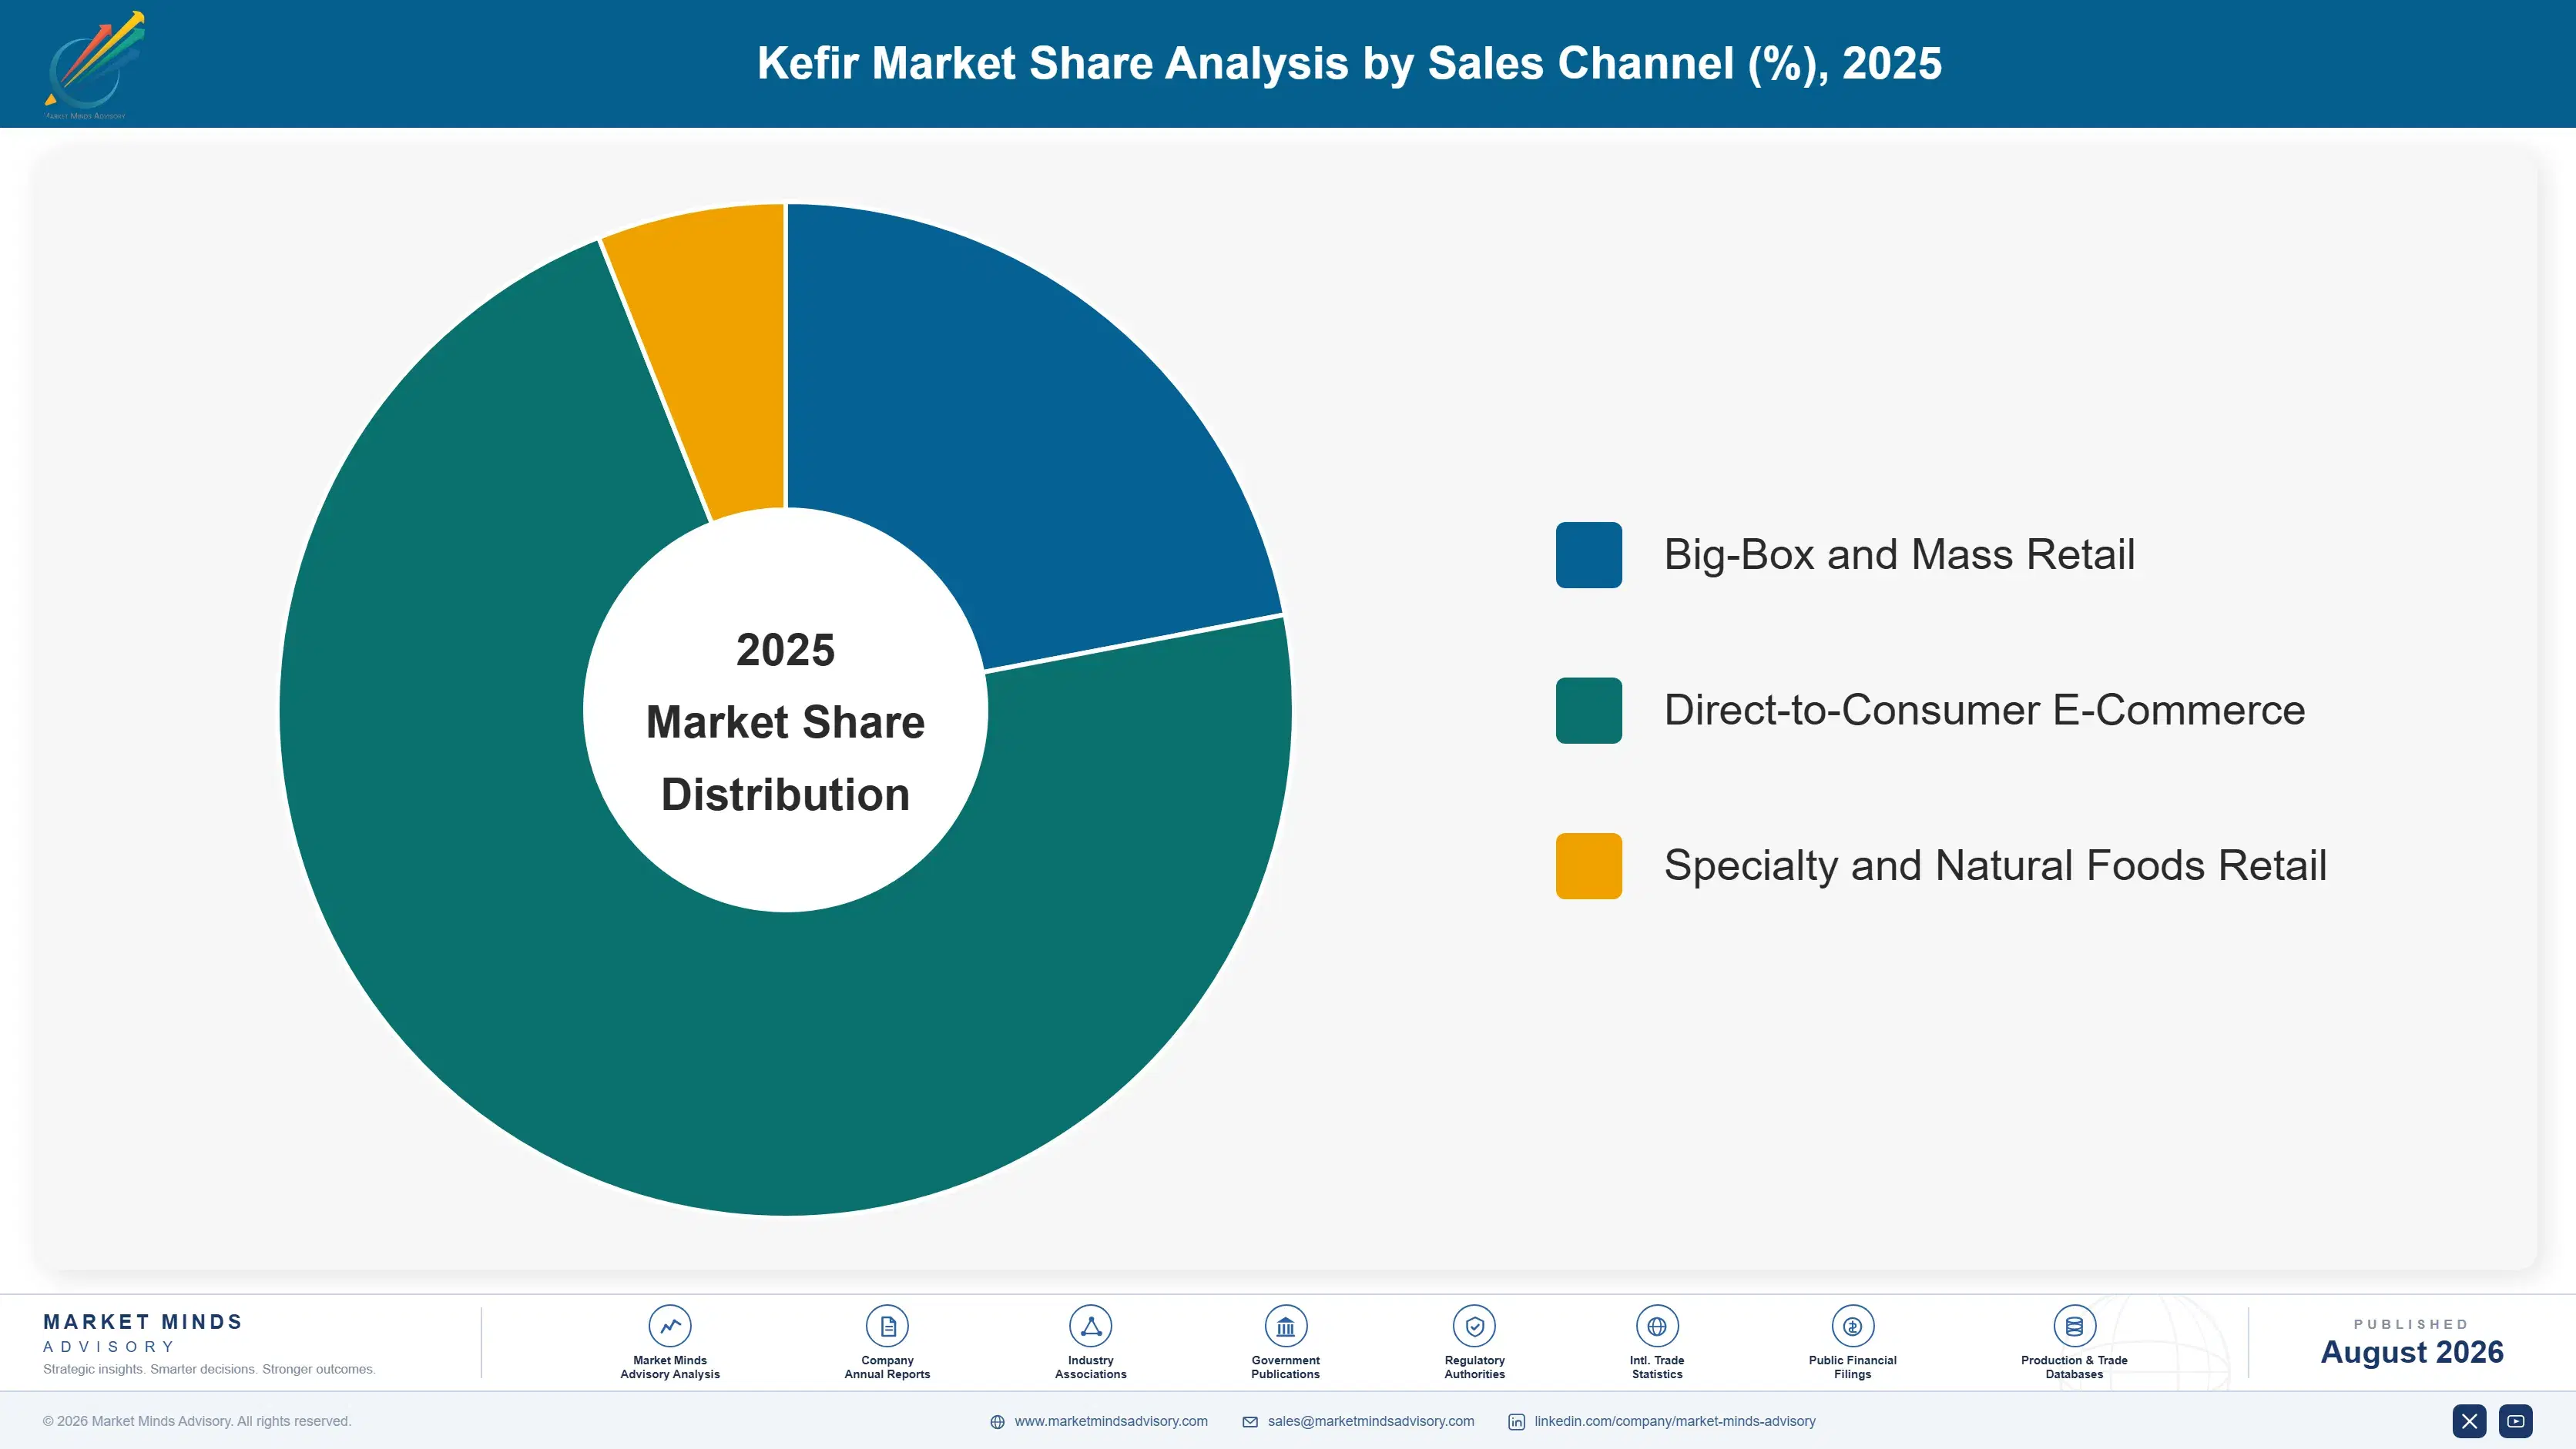Click the blue Big-Box and Mass Retail swatch
Viewport: 2576px width, 1449px height.
pyautogui.click(x=1589, y=554)
